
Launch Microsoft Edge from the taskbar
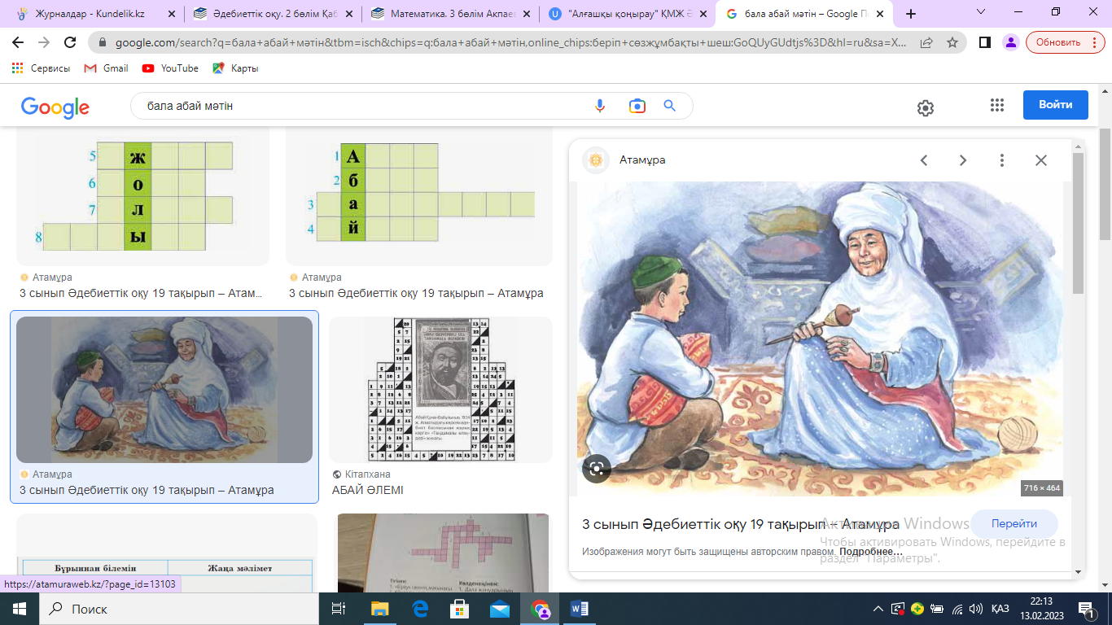[421, 609]
